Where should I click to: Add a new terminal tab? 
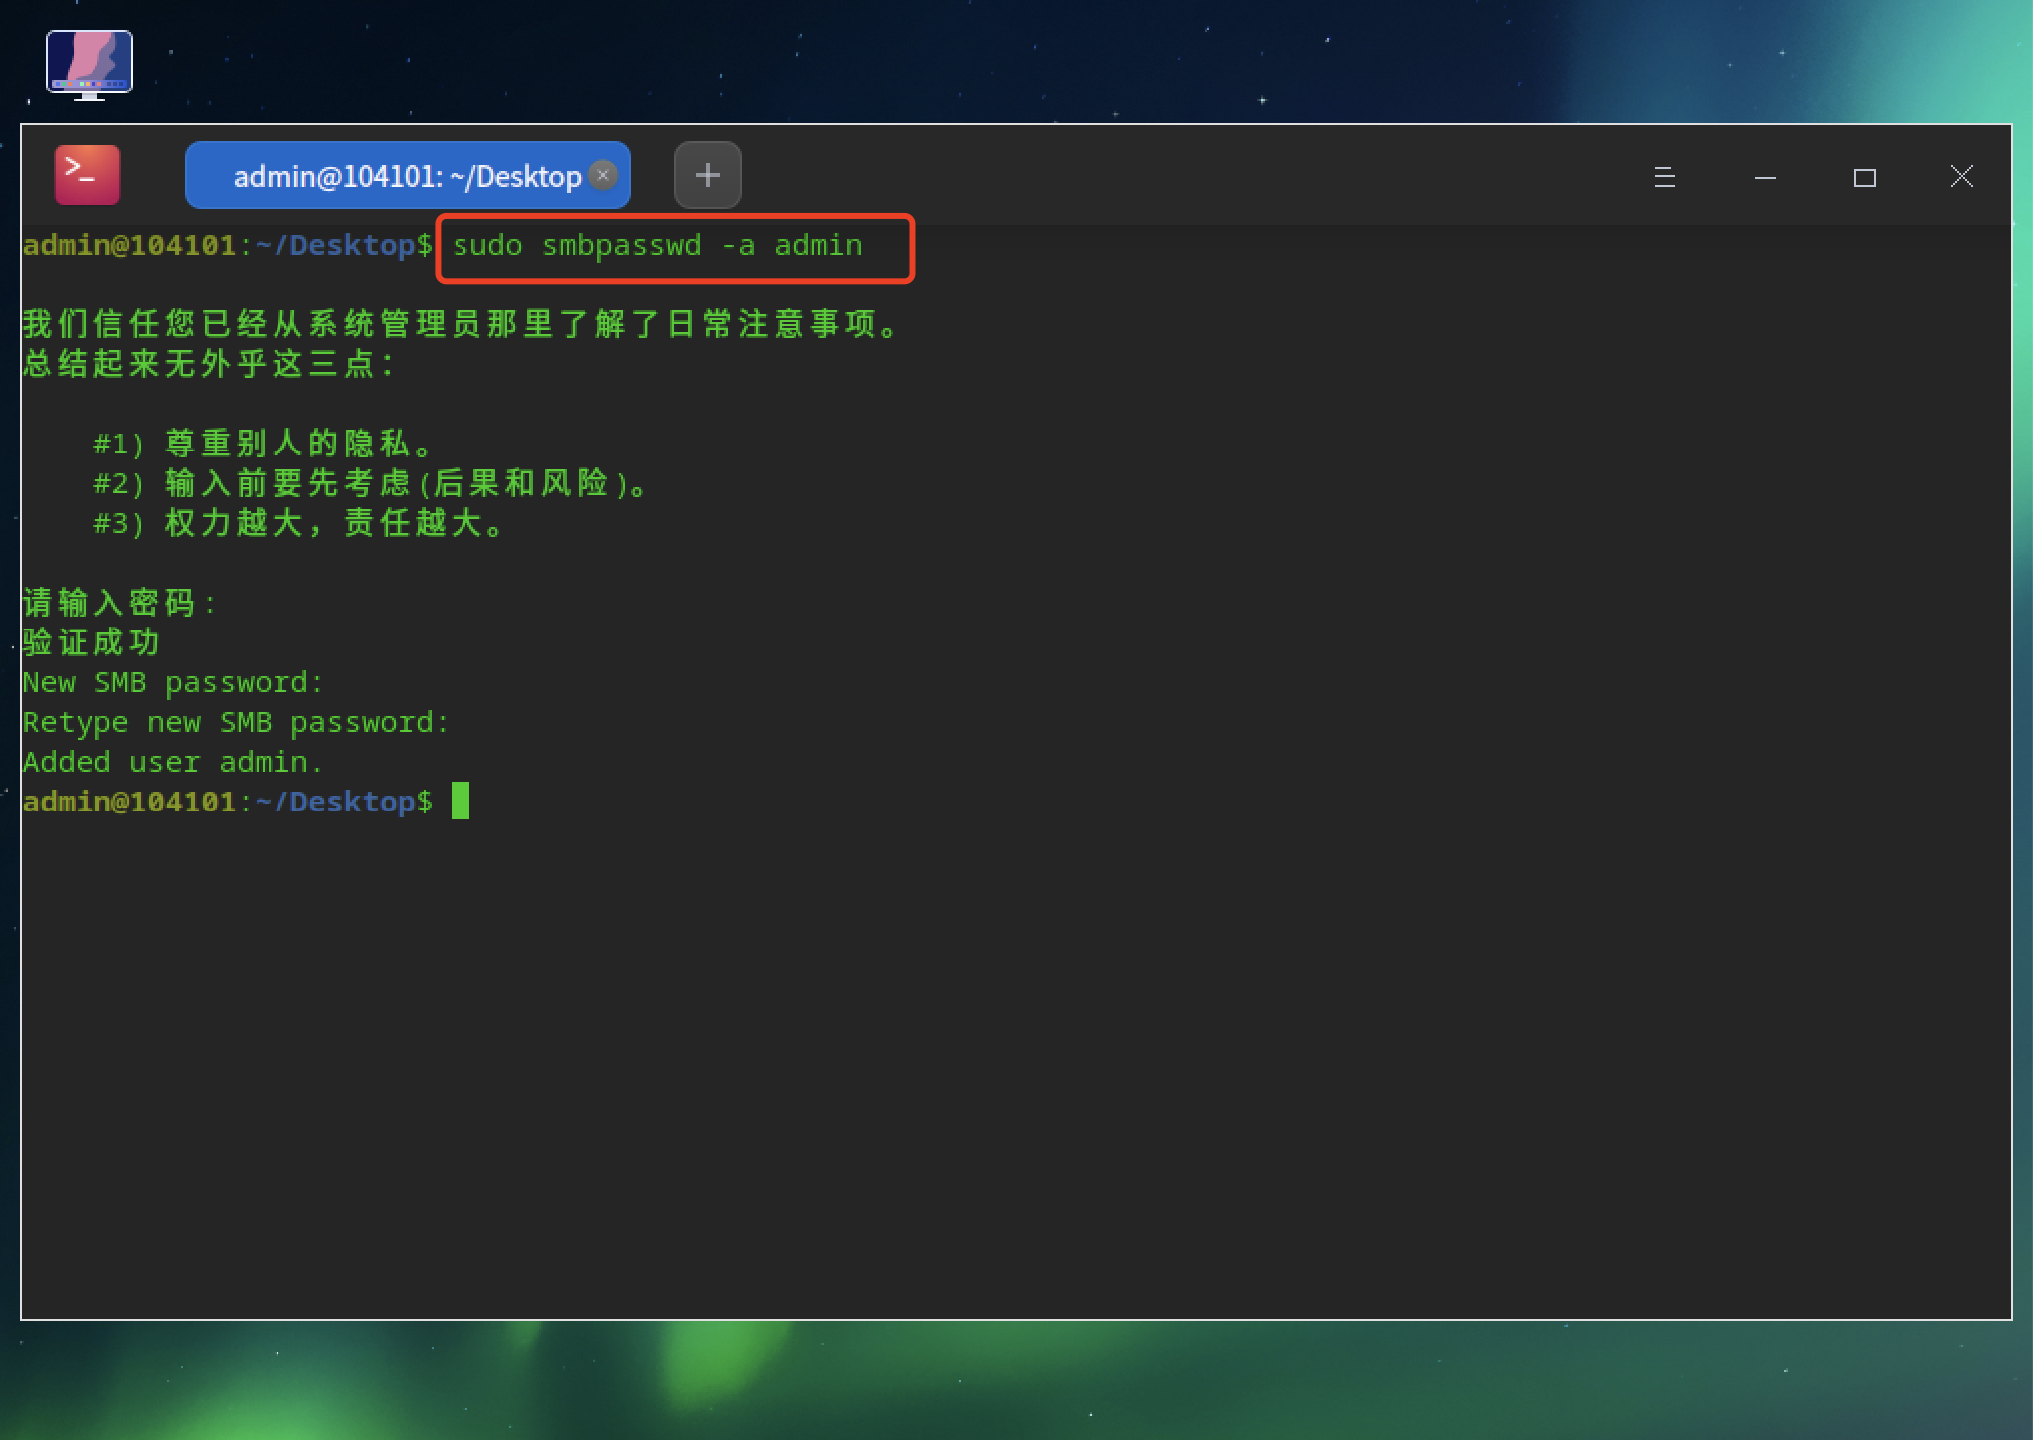tap(707, 175)
